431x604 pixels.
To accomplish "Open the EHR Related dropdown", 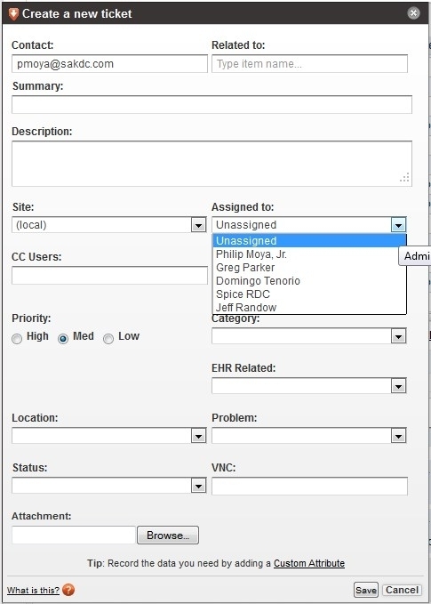I will coord(399,386).
